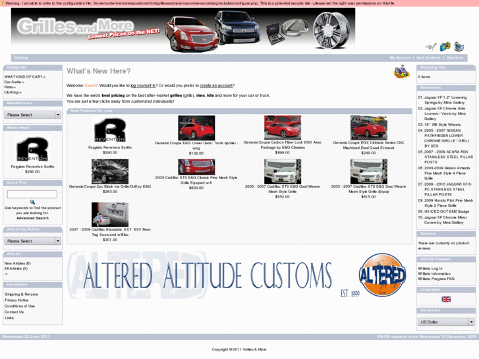Screen dimensions: 479x359
Task: Click the checkout header icon
Action: [459, 47]
